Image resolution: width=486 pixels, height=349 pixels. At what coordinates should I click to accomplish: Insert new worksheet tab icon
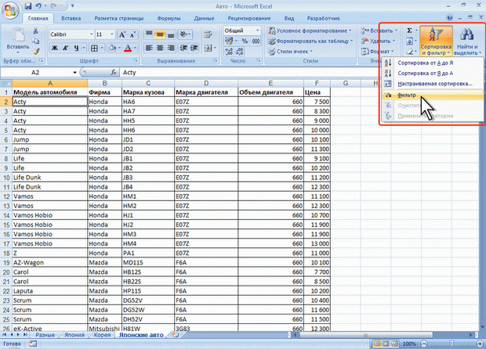pos(176,334)
